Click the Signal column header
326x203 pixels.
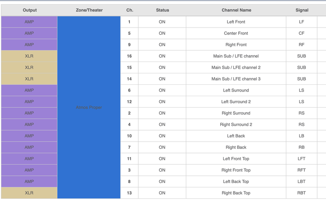(302, 10)
